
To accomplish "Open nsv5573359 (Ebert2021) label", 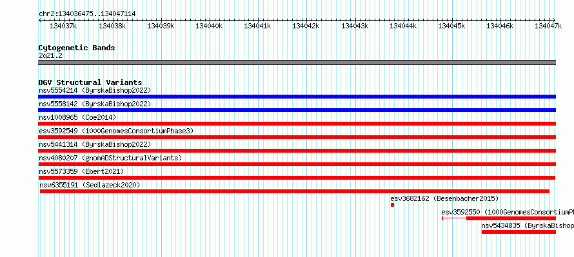I will click(81, 171).
